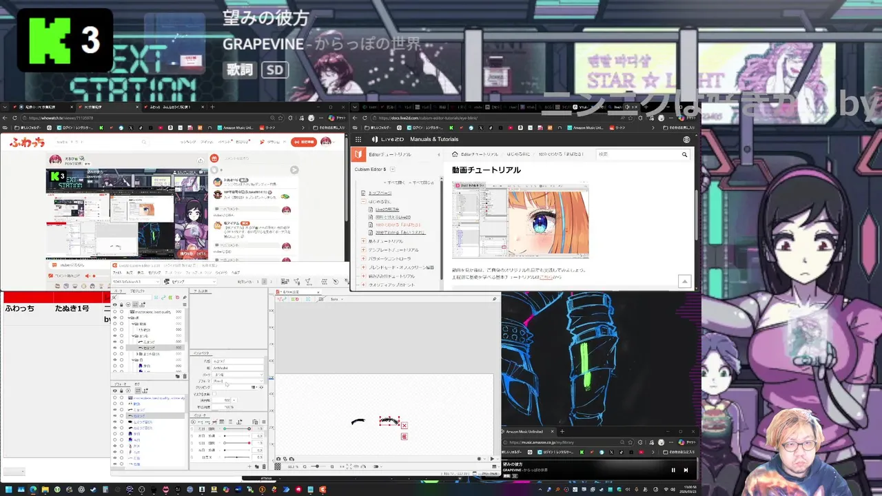
Task: Open the トップページ link in docs sidebar
Action: (380, 193)
